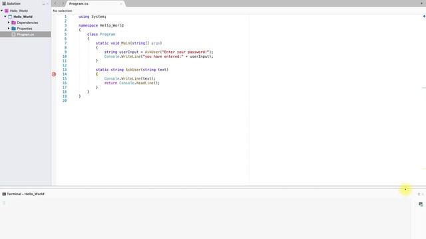Viewport: 426px width, 239px height.
Task: Navigate back in editor history
Action: coord(55,3)
